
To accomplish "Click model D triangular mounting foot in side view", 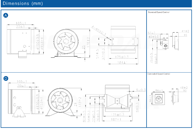I will [19, 112].
